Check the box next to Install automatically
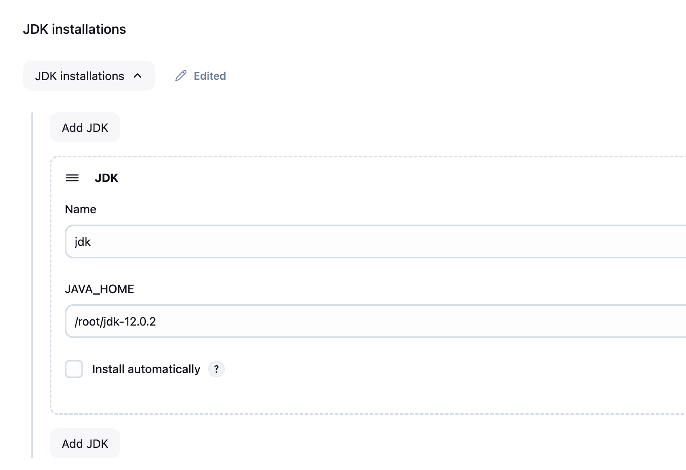Viewport: 686px width, 470px height. click(x=74, y=369)
